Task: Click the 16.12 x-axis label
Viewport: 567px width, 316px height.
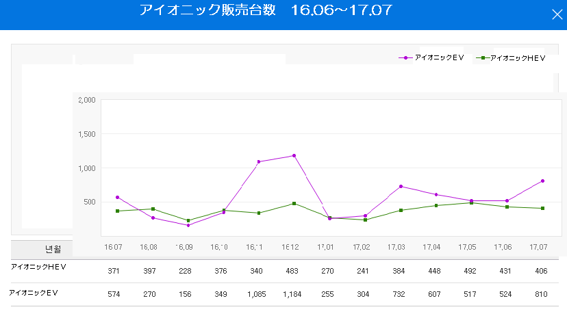Action: 290,247
